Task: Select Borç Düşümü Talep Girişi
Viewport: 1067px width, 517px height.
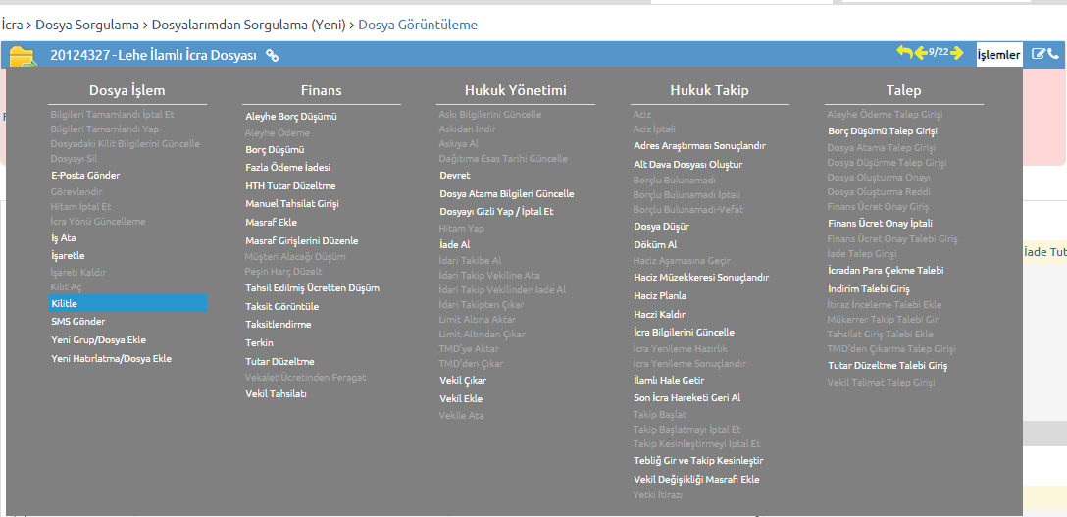Action: pos(883,130)
